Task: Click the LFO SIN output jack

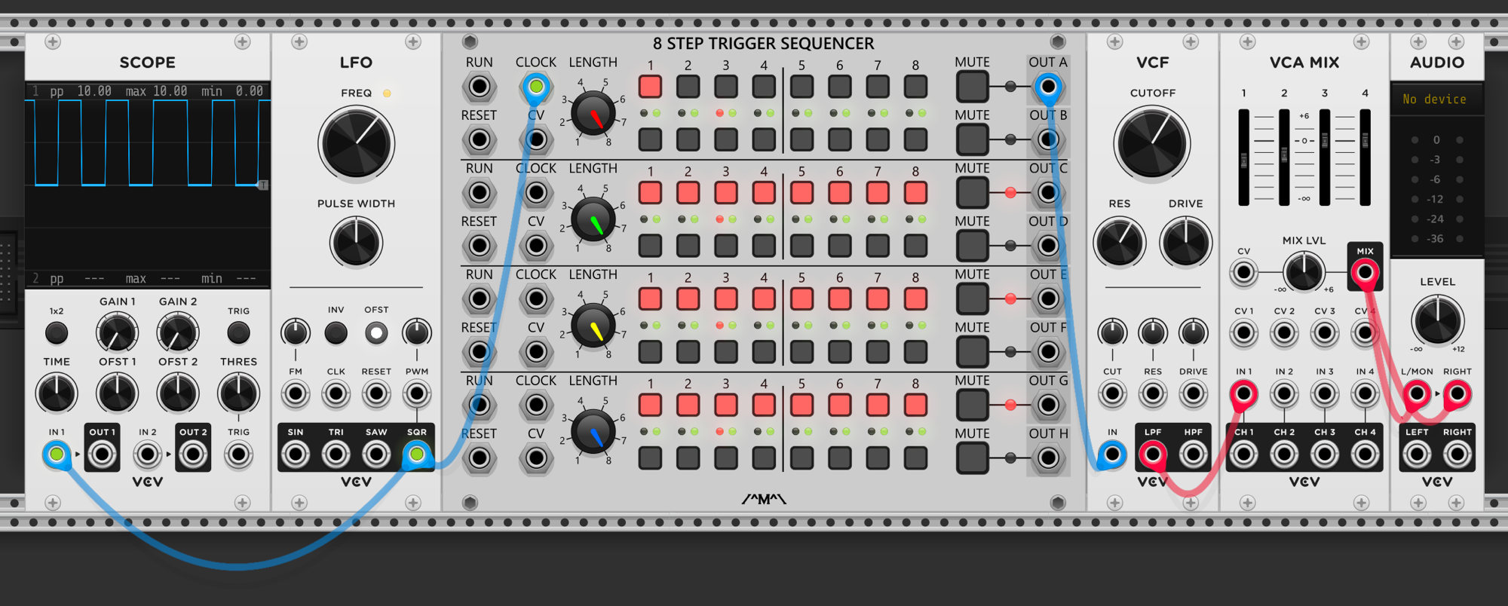Action: (296, 454)
